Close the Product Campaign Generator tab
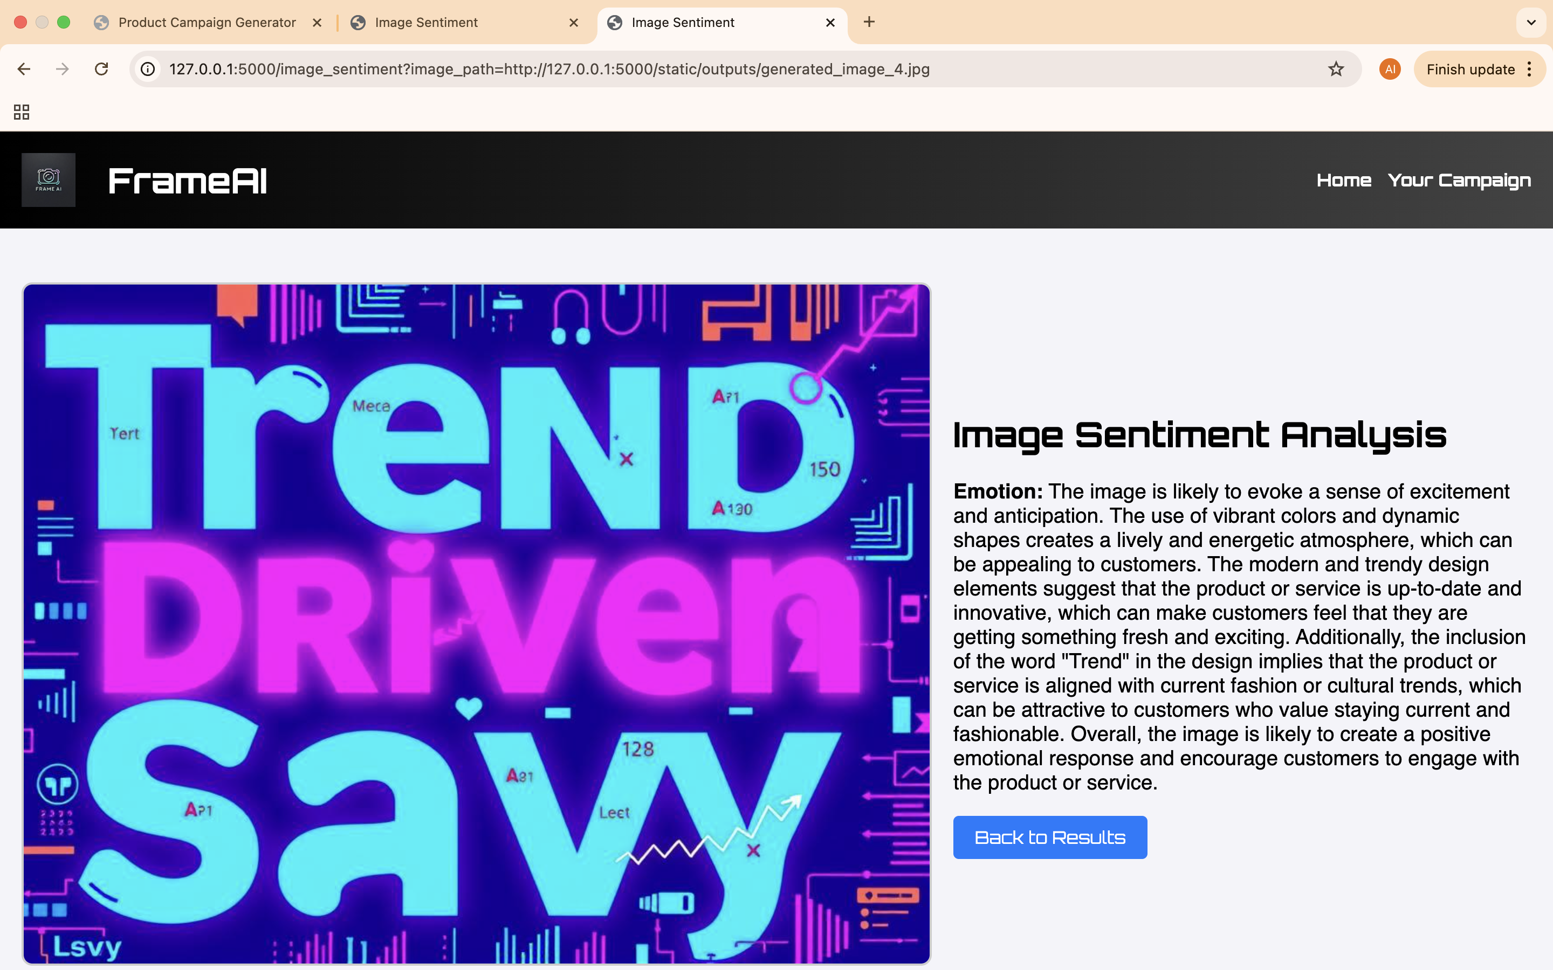 click(317, 23)
